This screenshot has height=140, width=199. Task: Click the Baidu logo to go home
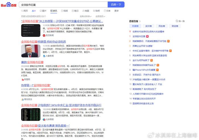click(x=9, y=5)
